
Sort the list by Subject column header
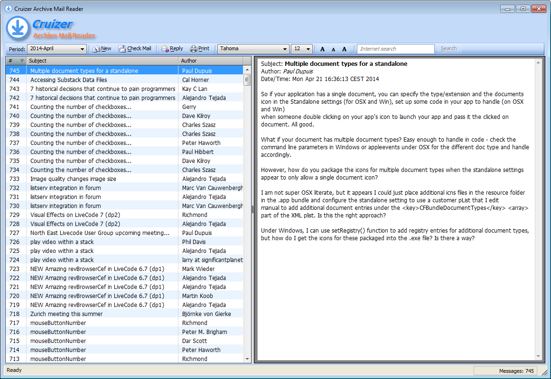coord(102,61)
